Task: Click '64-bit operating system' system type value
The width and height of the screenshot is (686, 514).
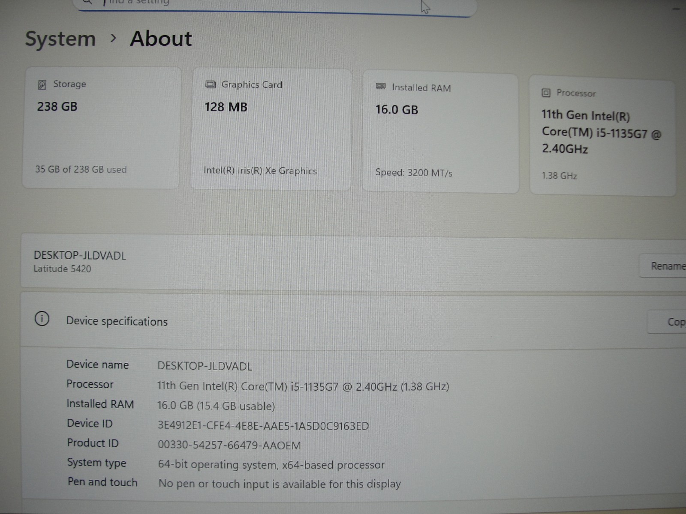Action: click(x=271, y=465)
